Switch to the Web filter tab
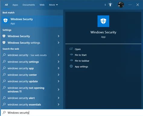 pyautogui.click(x=42, y=5)
